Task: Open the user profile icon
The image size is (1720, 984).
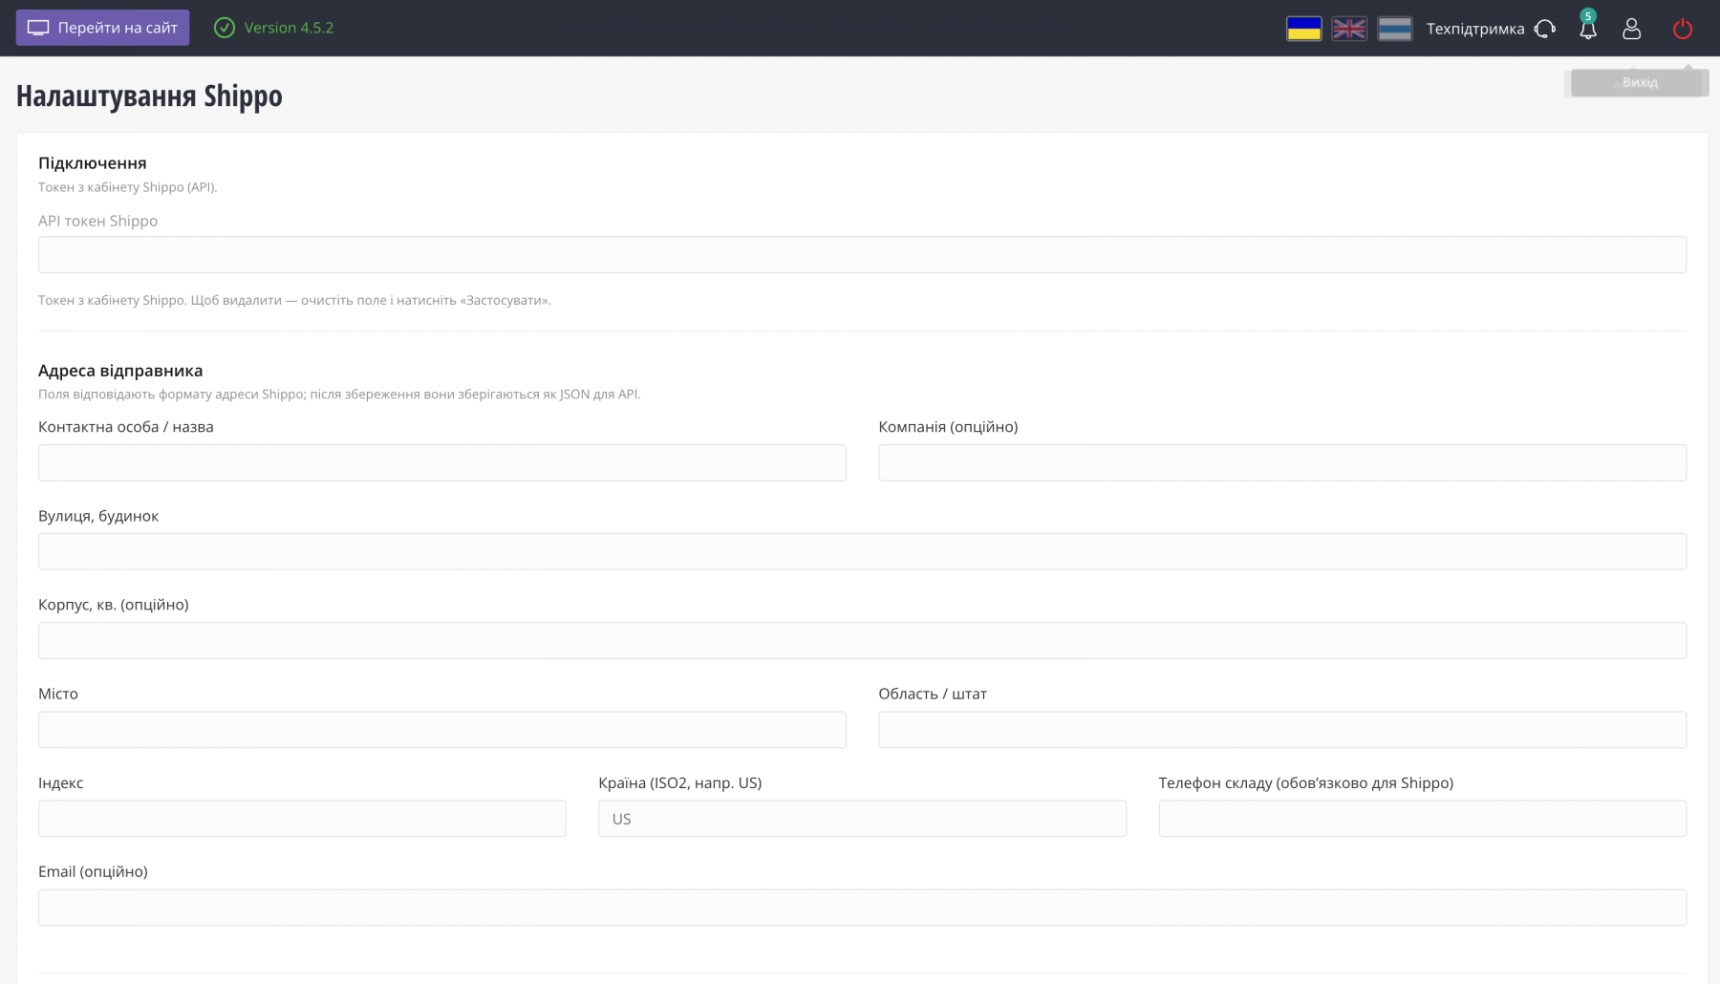Action: coord(1632,29)
